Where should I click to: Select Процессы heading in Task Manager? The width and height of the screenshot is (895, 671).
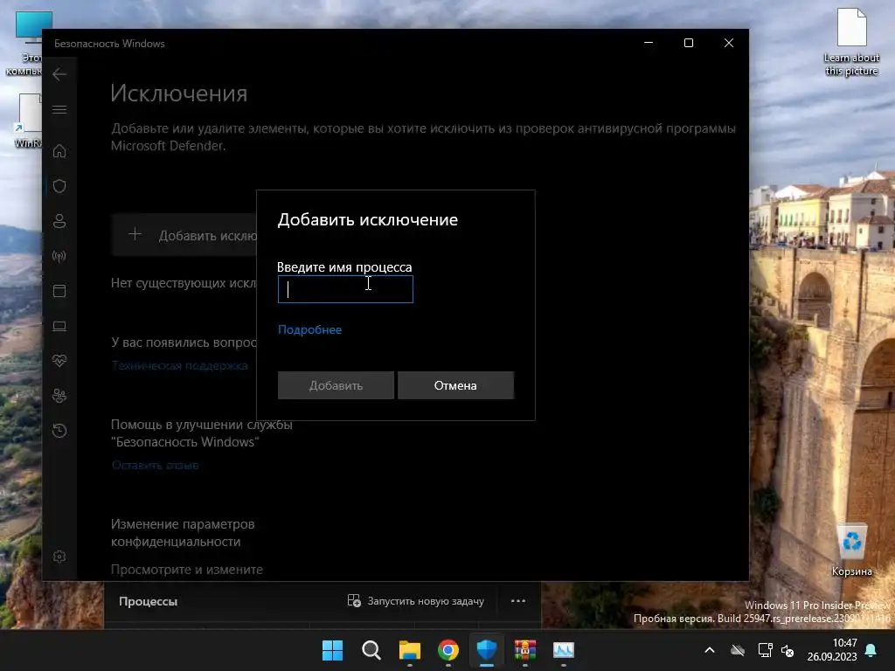pos(149,601)
